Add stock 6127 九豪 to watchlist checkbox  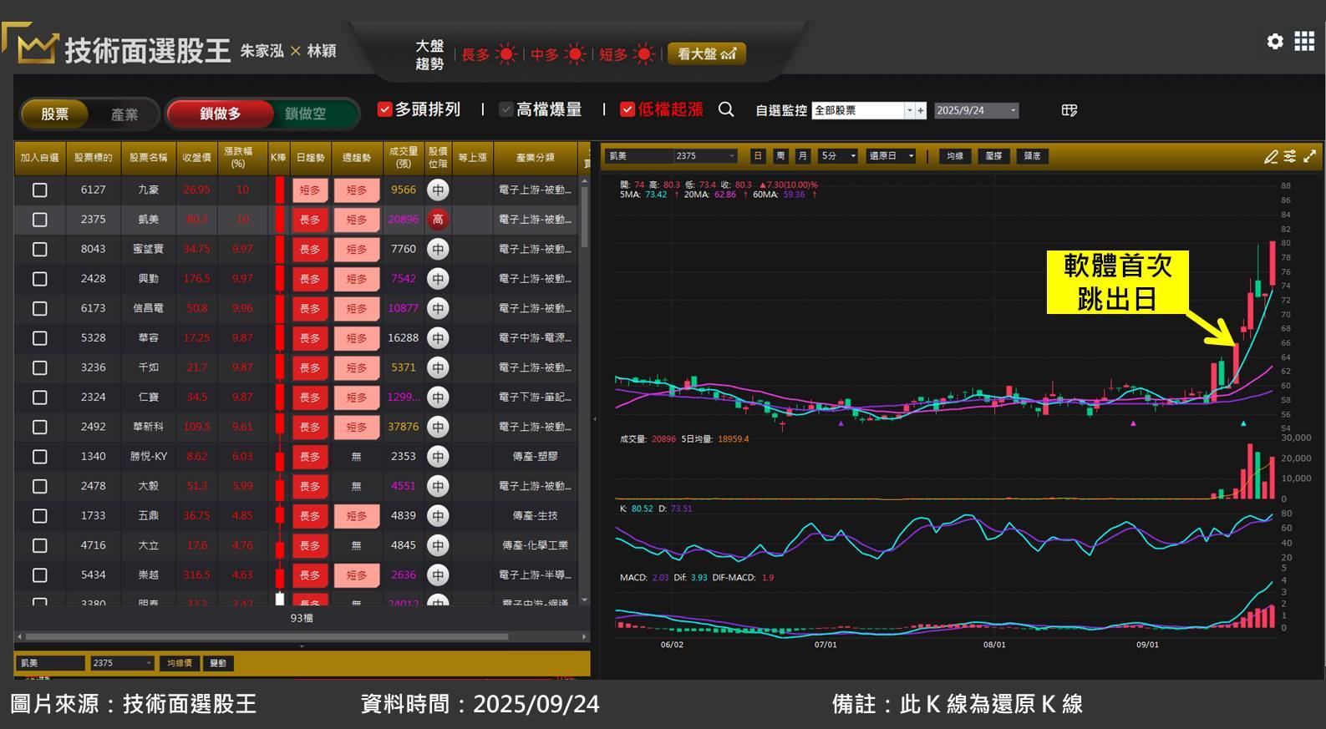click(39, 190)
